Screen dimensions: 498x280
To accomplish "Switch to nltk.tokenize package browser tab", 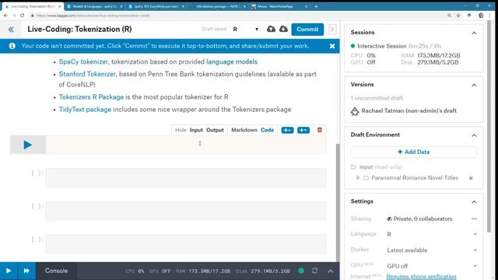I will pos(218,6).
